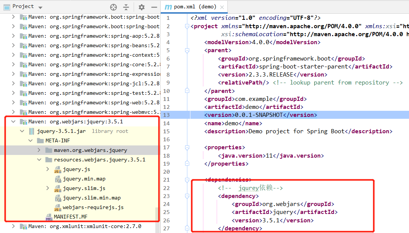Click the closing parent fold marker at line 10
409x233 pixels.
pos(187,91)
